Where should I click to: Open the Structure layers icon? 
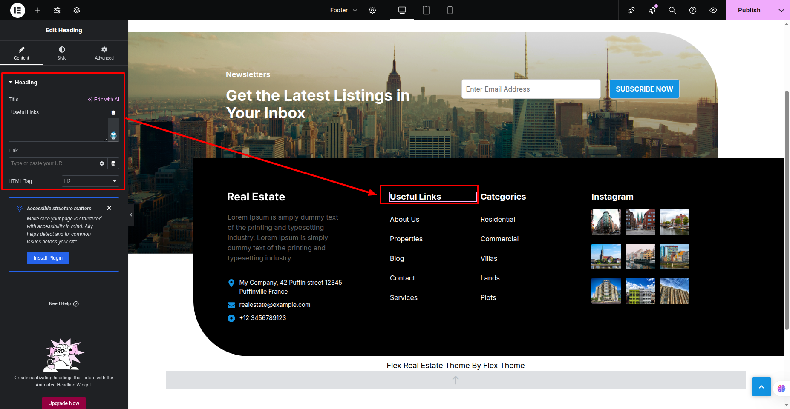tap(77, 10)
